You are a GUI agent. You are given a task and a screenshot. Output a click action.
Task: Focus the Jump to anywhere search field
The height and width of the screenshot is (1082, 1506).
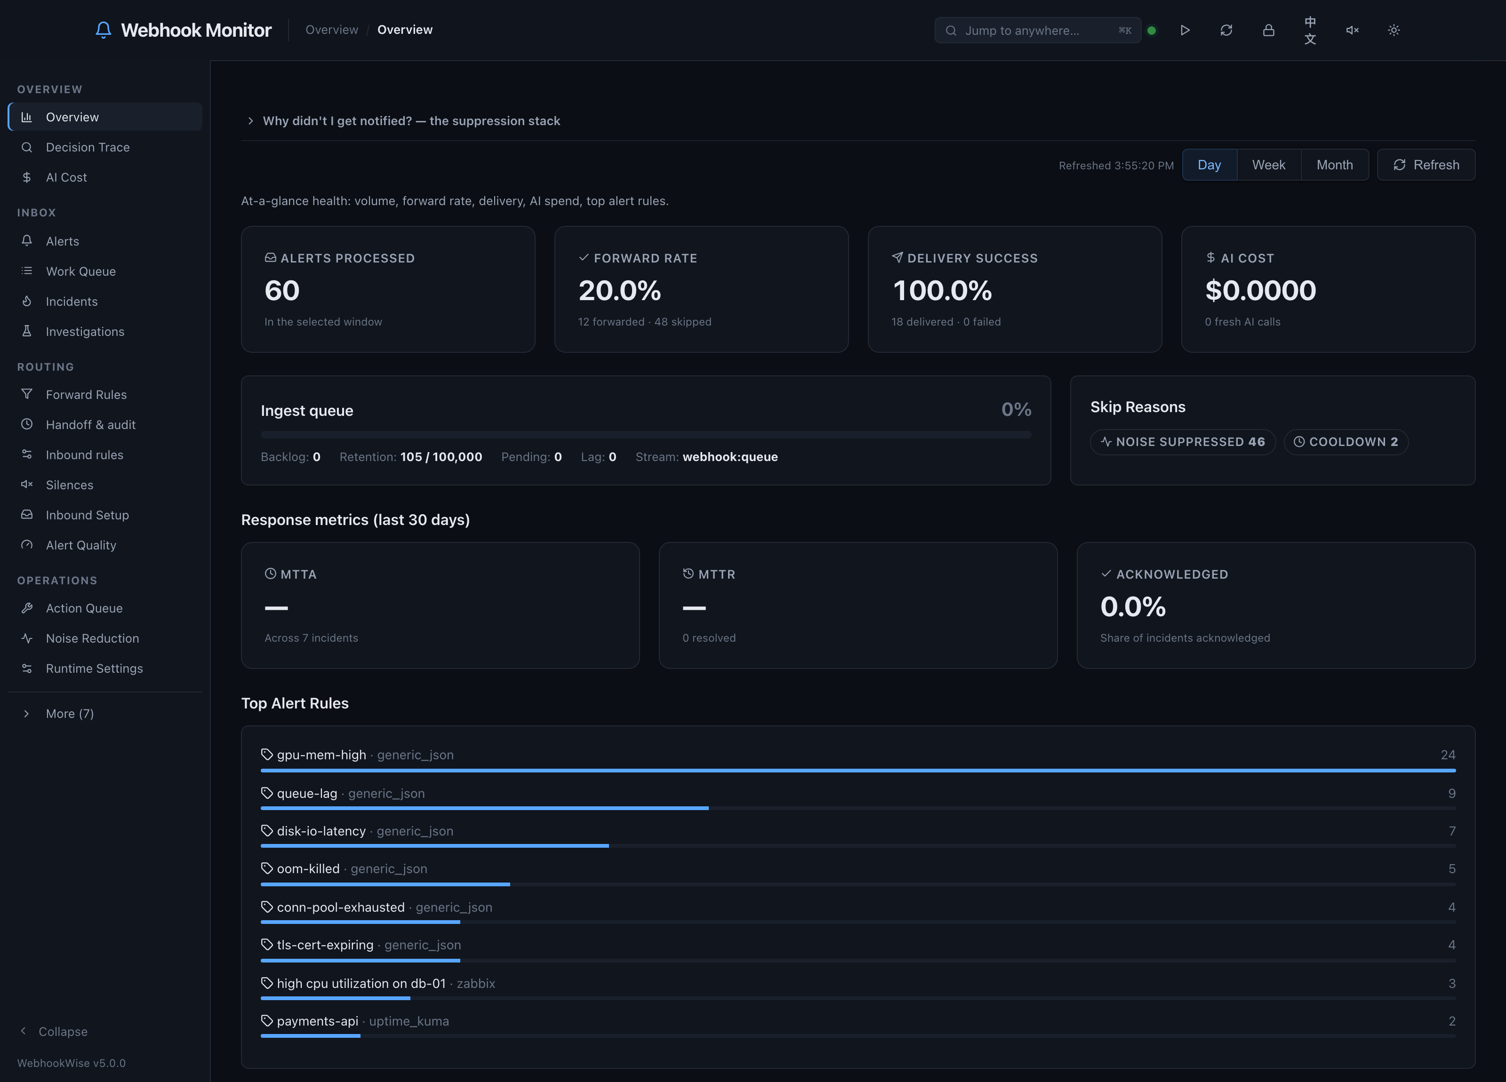(1037, 31)
